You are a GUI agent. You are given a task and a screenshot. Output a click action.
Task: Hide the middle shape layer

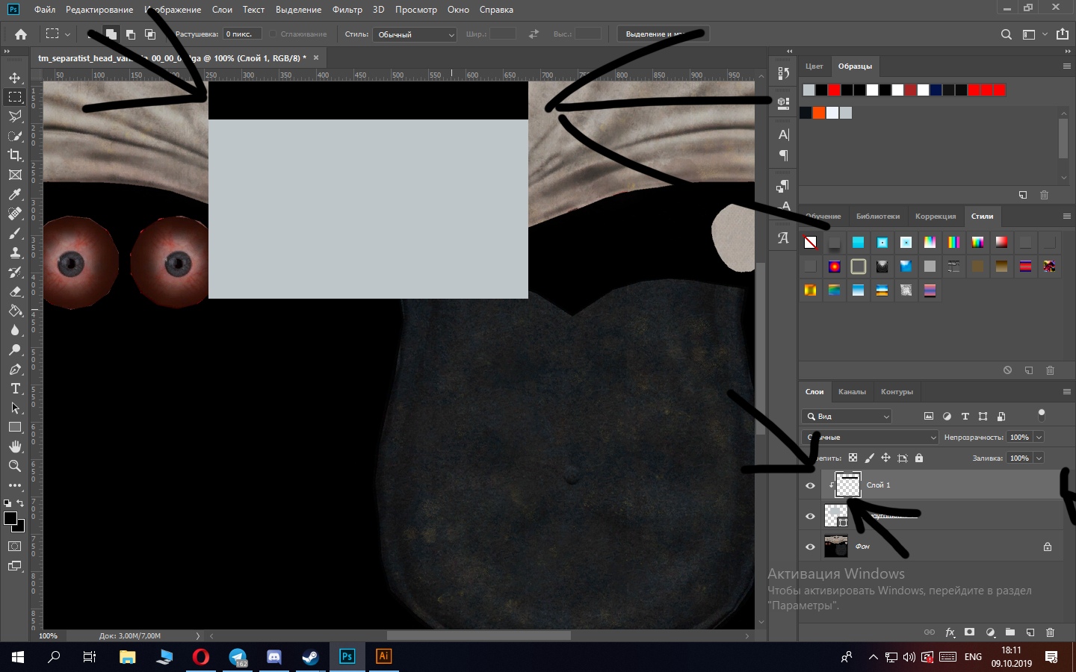[810, 516]
